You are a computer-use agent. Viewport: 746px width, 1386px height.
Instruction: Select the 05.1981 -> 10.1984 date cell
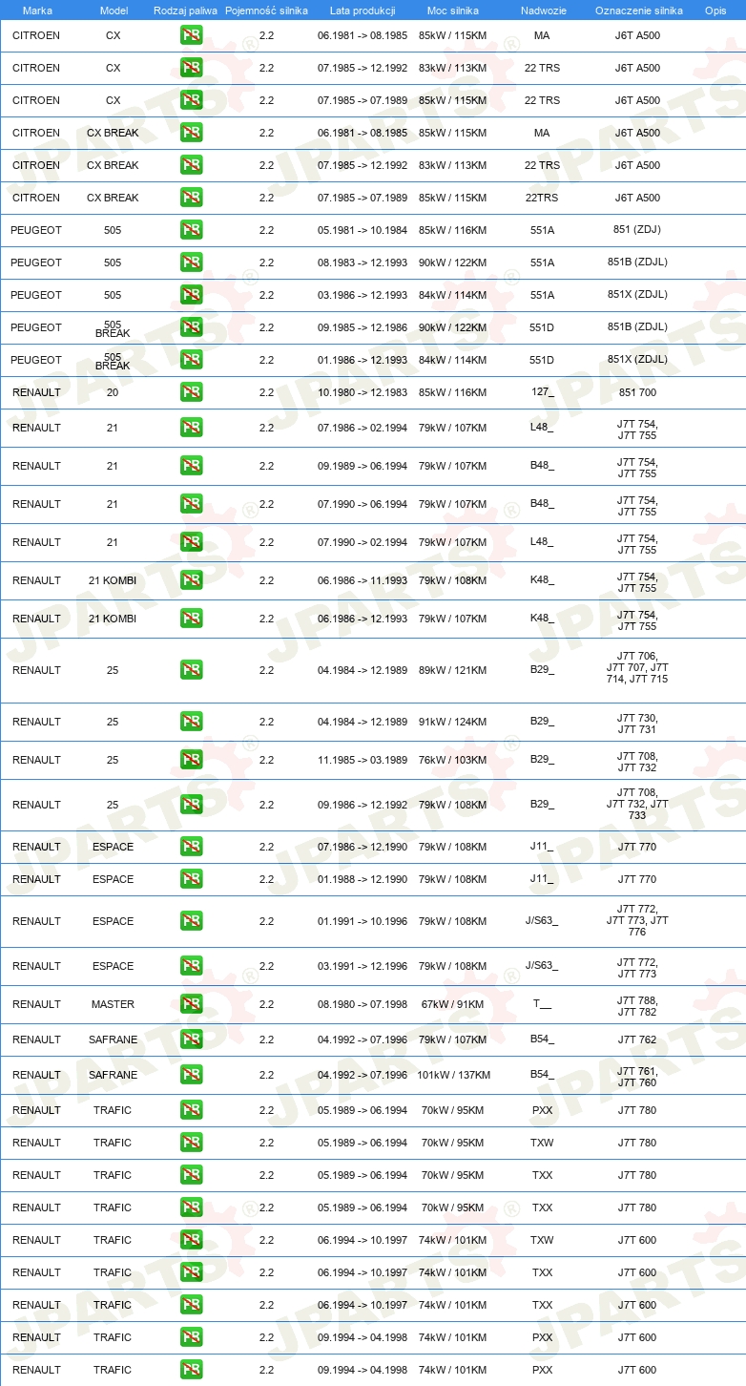[363, 230]
